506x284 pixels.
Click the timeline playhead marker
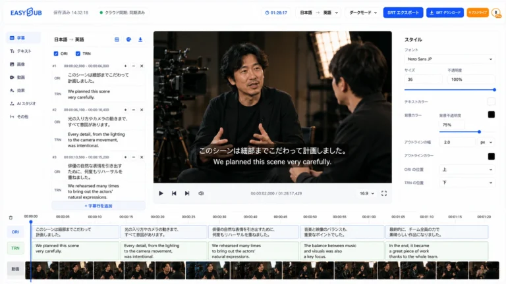pos(31,222)
